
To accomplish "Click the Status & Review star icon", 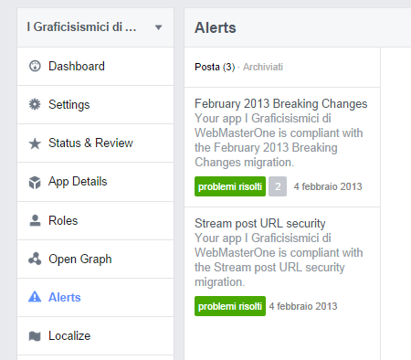I will [x=35, y=143].
